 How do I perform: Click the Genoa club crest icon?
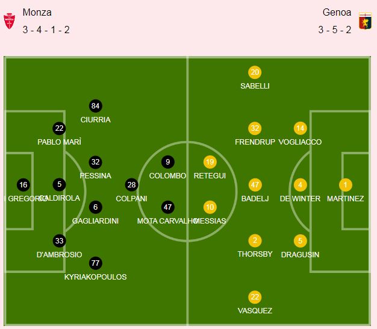(x=365, y=21)
